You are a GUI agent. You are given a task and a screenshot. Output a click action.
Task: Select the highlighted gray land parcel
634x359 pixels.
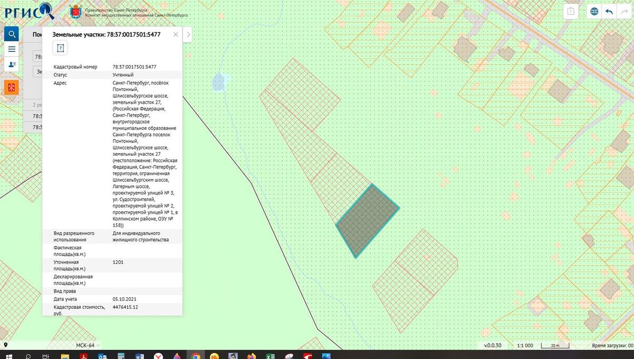coord(367,221)
